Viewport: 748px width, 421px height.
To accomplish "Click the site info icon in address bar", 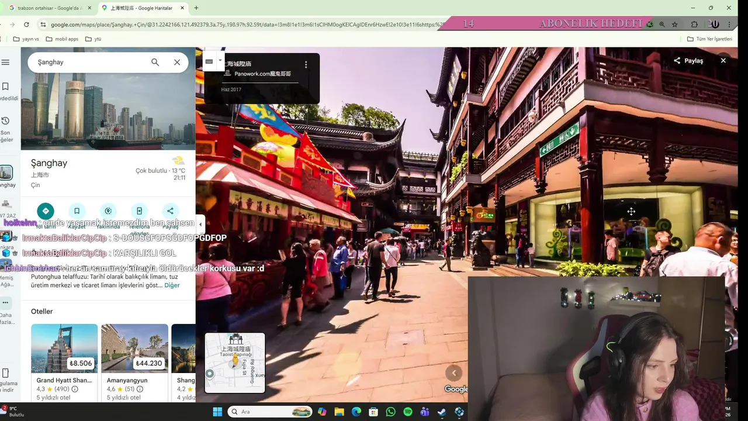I will [x=43, y=25].
